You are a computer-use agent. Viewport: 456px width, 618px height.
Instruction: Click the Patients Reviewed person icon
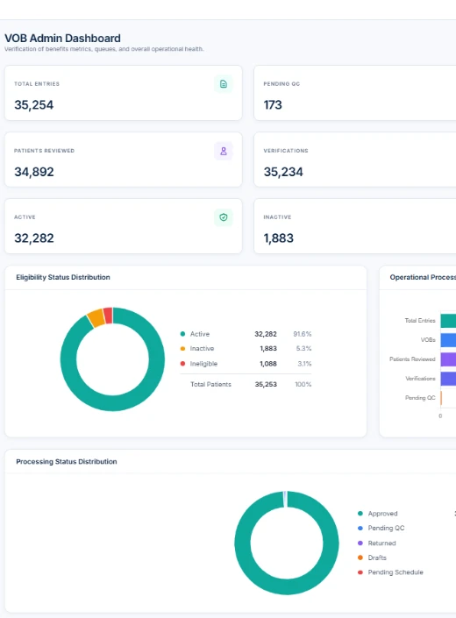(224, 151)
